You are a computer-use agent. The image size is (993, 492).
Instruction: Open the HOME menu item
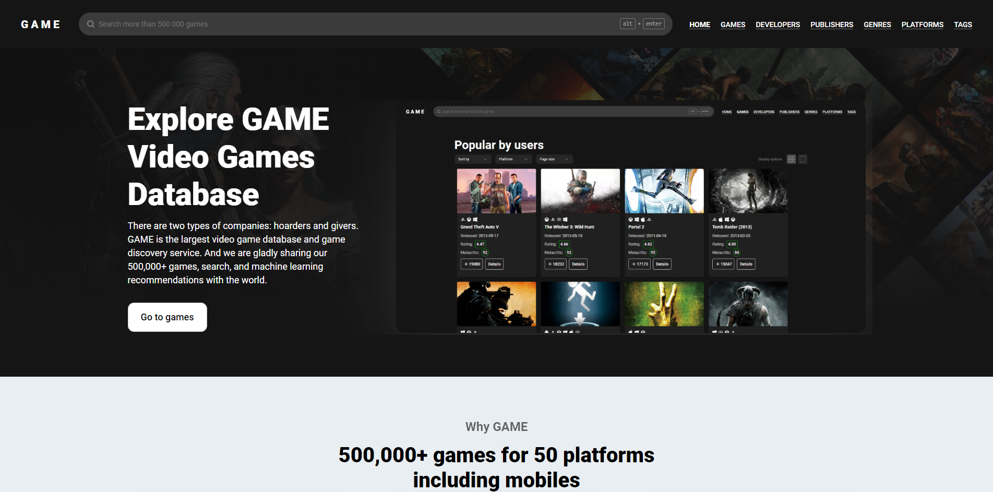point(699,25)
